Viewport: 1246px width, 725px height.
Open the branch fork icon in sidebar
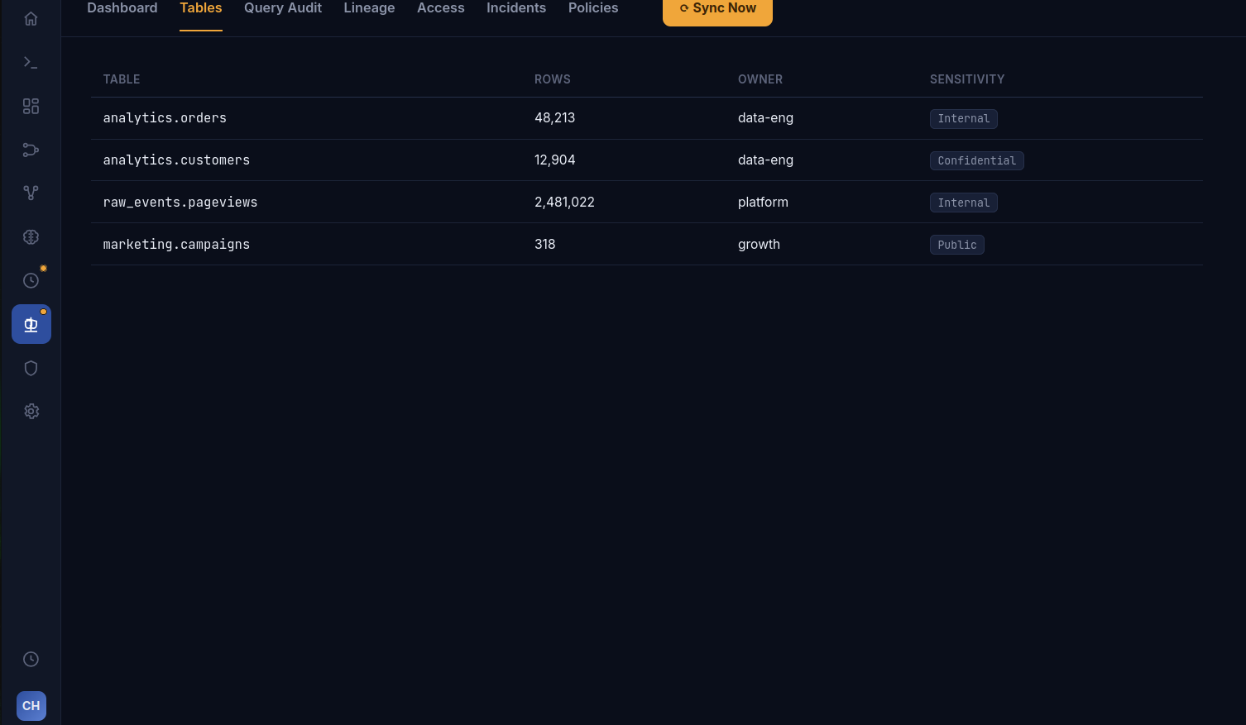pyautogui.click(x=31, y=193)
